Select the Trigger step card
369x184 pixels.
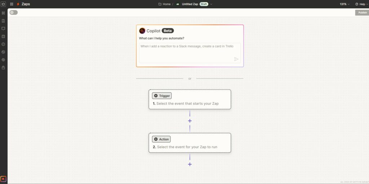(190, 100)
